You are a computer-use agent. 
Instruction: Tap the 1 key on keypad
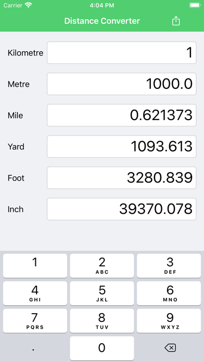(35, 265)
